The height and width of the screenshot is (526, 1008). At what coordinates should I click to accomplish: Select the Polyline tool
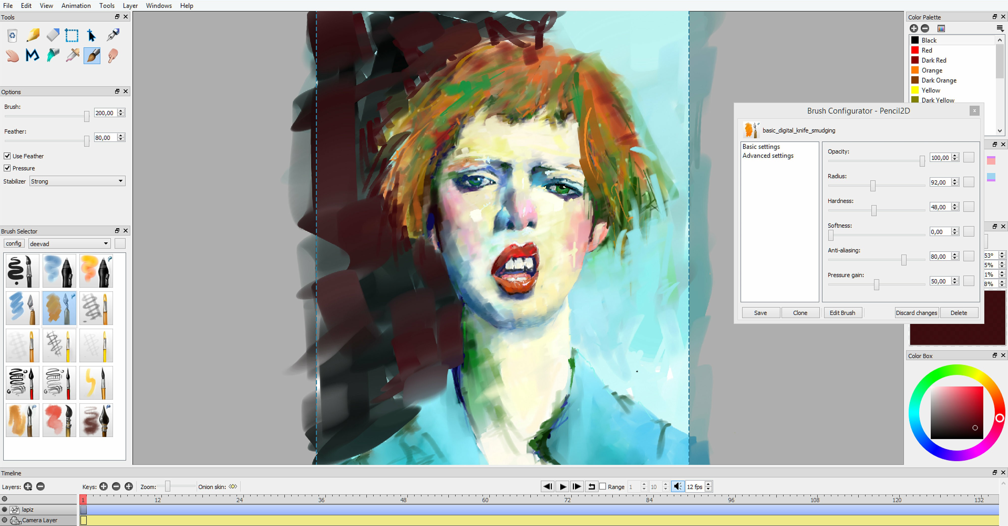tap(33, 55)
